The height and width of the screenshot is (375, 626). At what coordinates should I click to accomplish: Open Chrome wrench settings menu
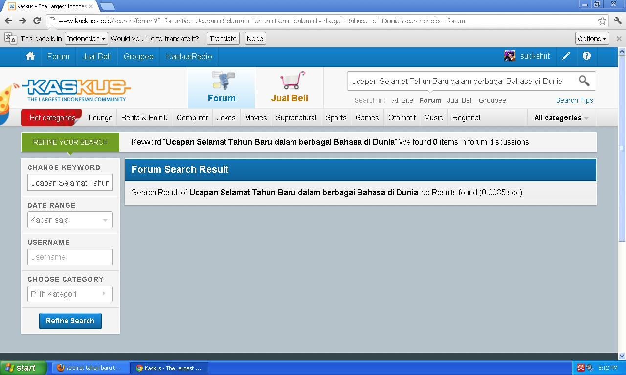pyautogui.click(x=618, y=21)
